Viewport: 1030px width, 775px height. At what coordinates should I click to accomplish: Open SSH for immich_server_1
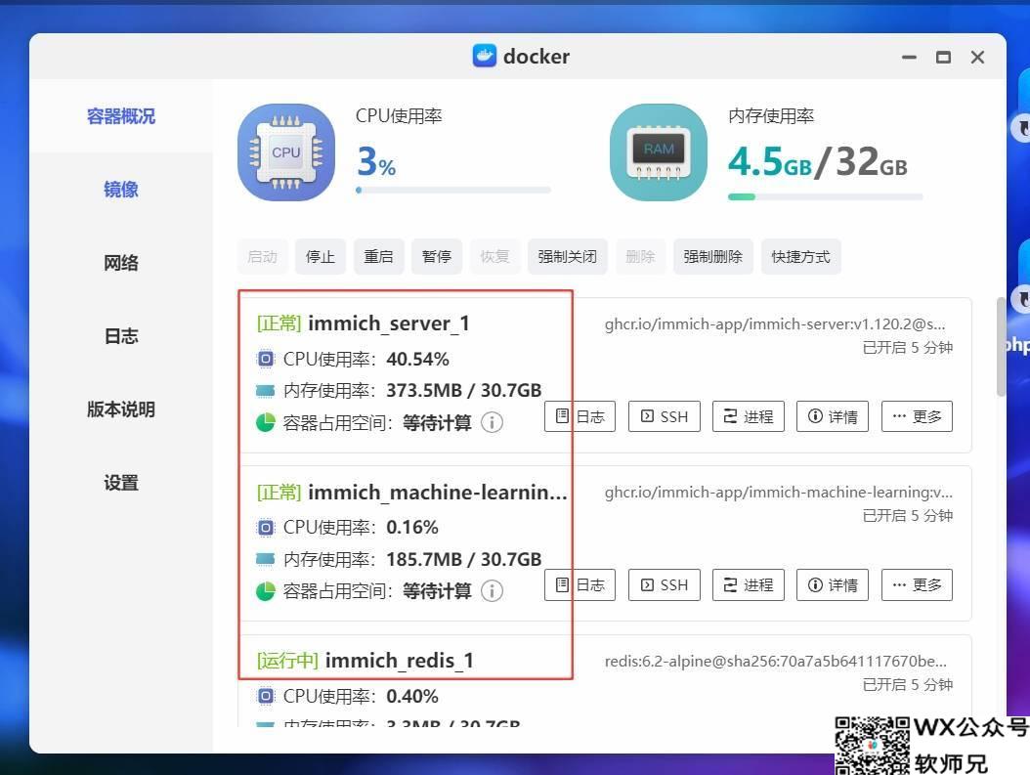[x=665, y=416]
